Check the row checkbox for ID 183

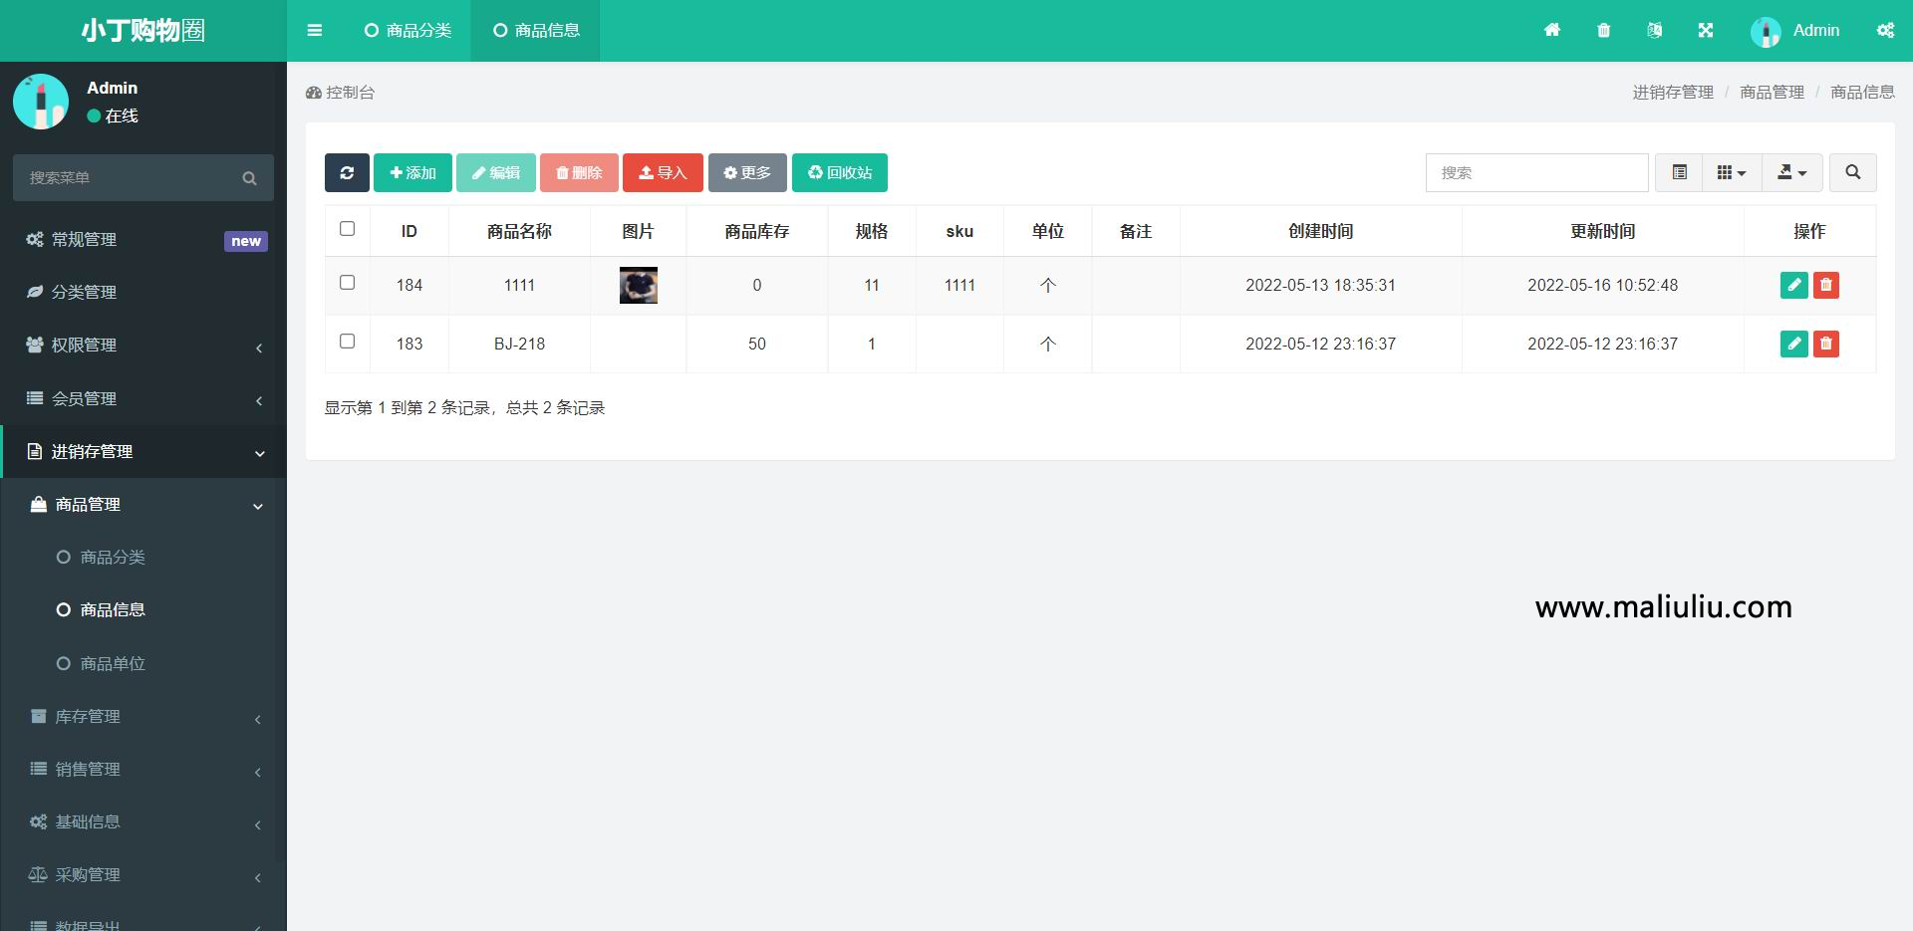pyautogui.click(x=347, y=342)
